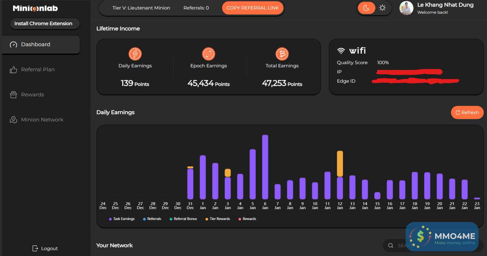
Task: Click the '14 Jan' axis label
Action: pos(365,206)
